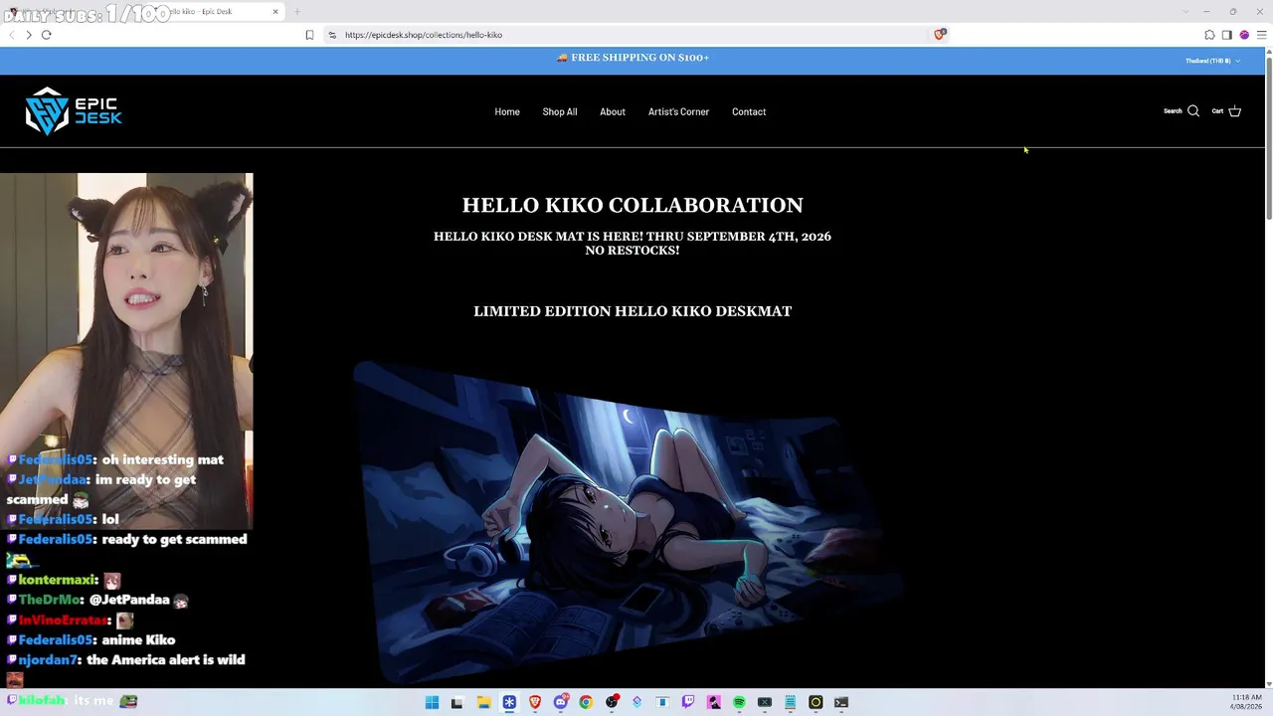Open the Artist's Corner page
This screenshot has height=716, width=1273.
click(x=678, y=111)
